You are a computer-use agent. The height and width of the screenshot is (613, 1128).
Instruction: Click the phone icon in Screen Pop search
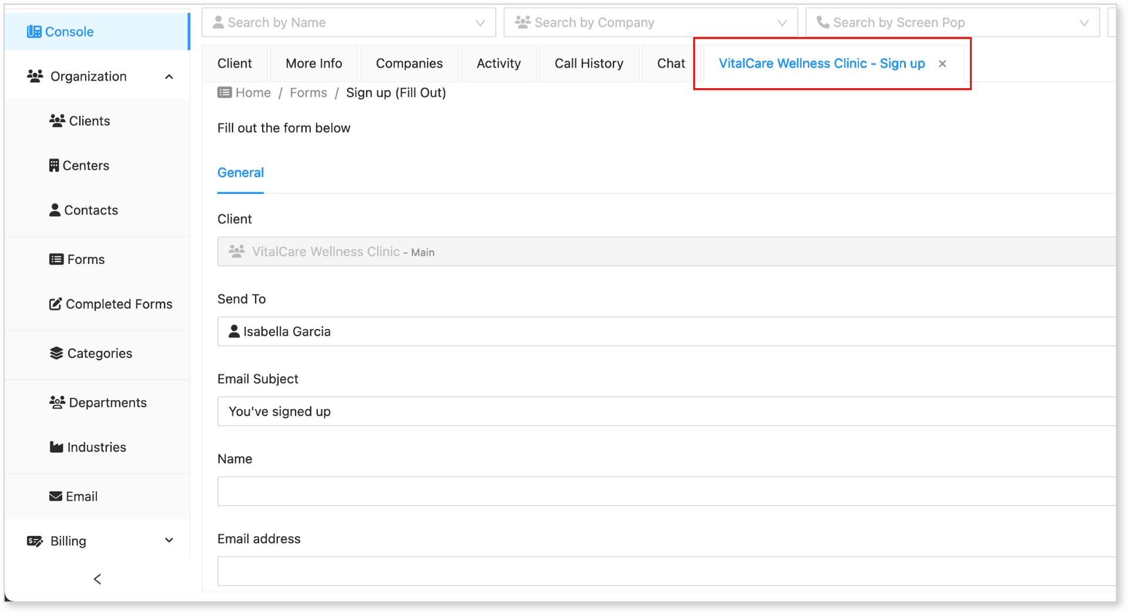pyautogui.click(x=823, y=22)
